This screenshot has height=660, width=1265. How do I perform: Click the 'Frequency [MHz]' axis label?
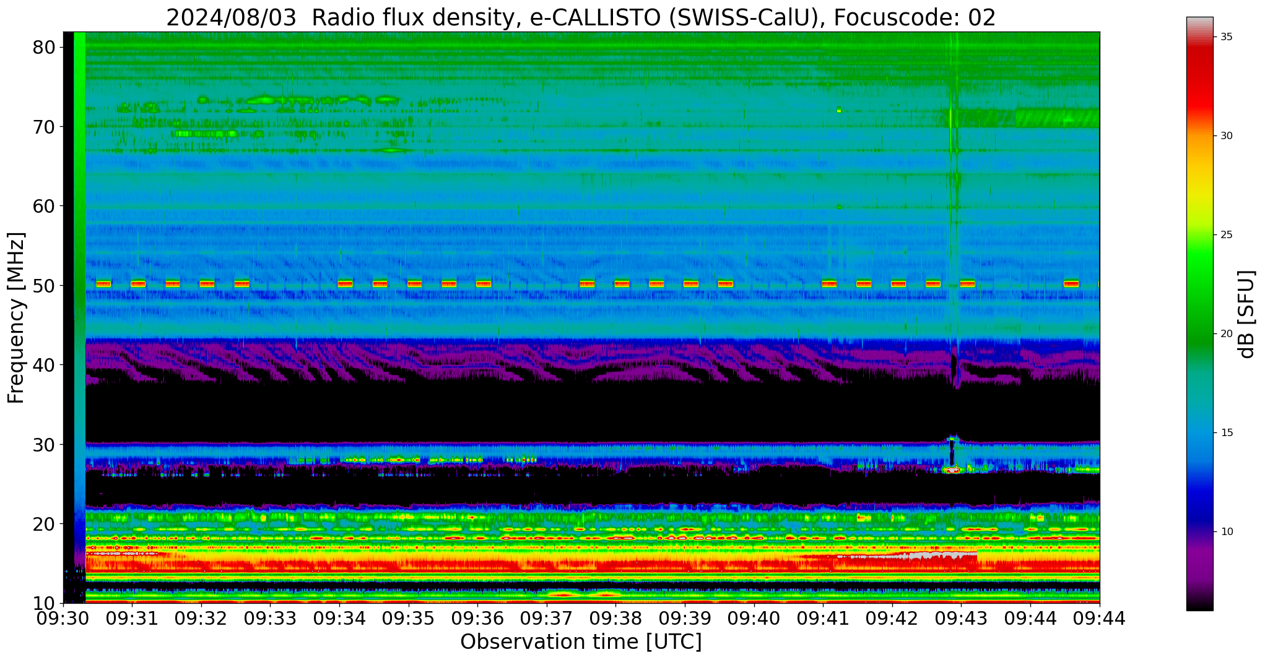tap(16, 317)
